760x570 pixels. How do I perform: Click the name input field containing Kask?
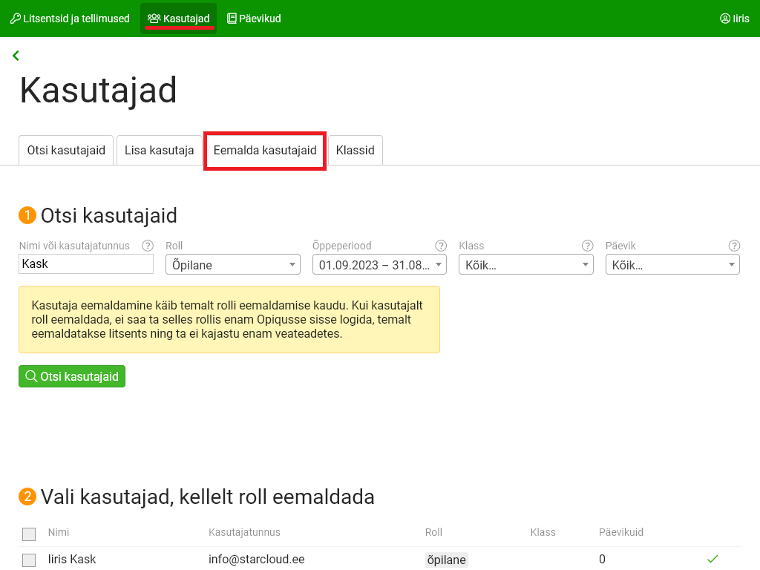pos(85,263)
